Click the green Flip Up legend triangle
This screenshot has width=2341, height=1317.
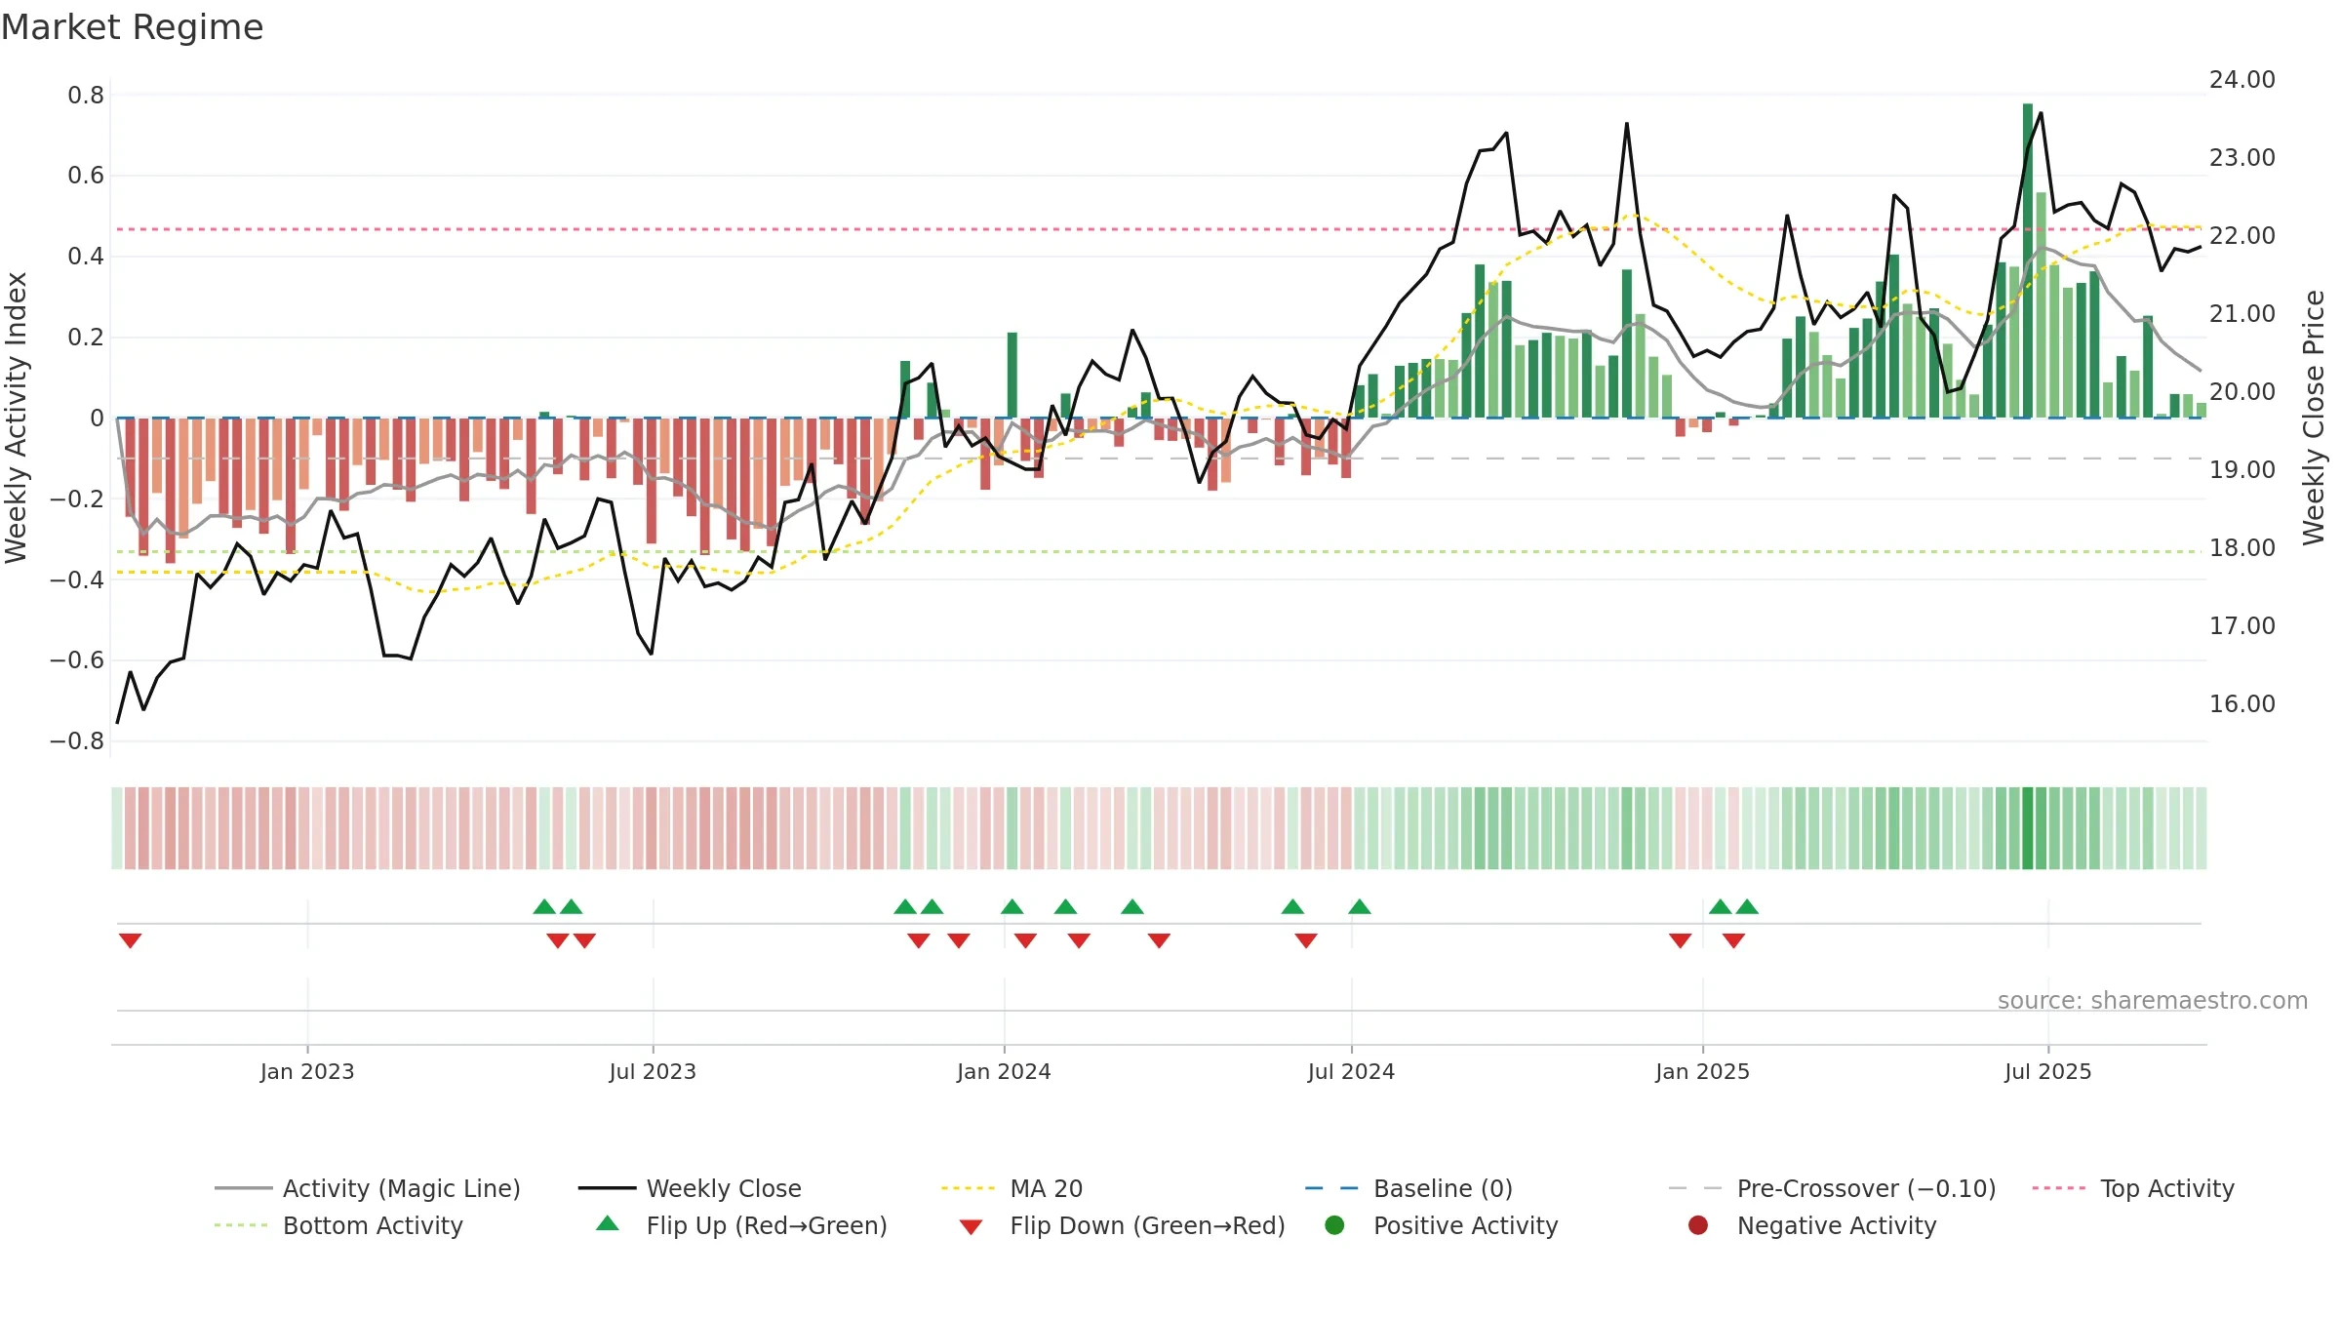click(x=608, y=1223)
